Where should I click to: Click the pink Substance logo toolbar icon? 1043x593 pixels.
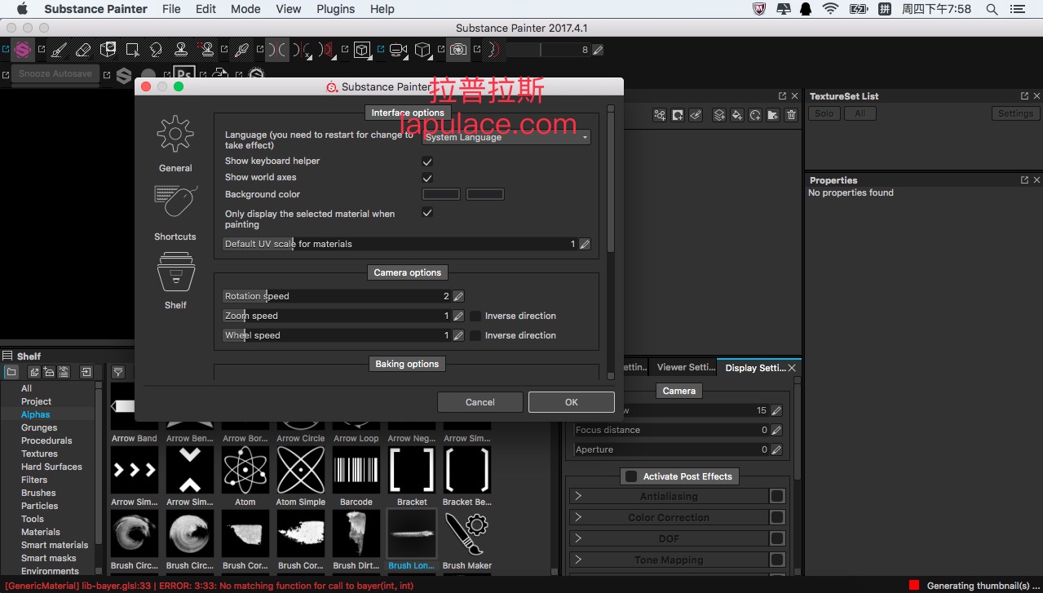click(x=23, y=50)
